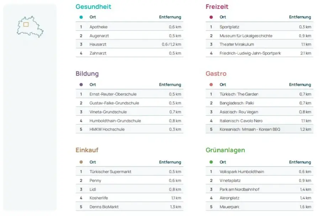Screen dimensions: 323x216
Task: Click the Berlin map outline icon
Action: point(30,27)
